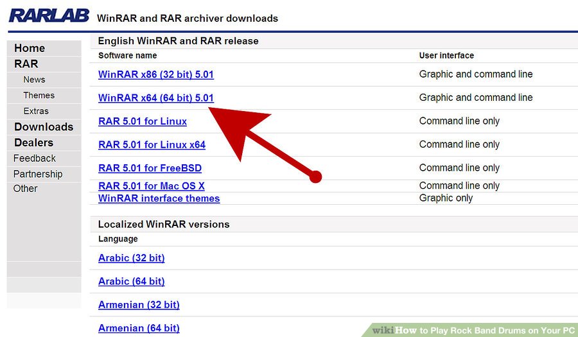Viewport: 578px width, 337px height.
Task: Download WinRAR x64 (64 bit) 5.01
Action: (155, 98)
